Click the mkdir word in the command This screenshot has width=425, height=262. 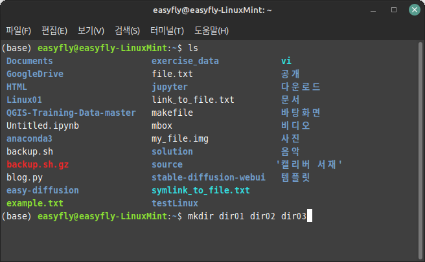click(x=201, y=216)
